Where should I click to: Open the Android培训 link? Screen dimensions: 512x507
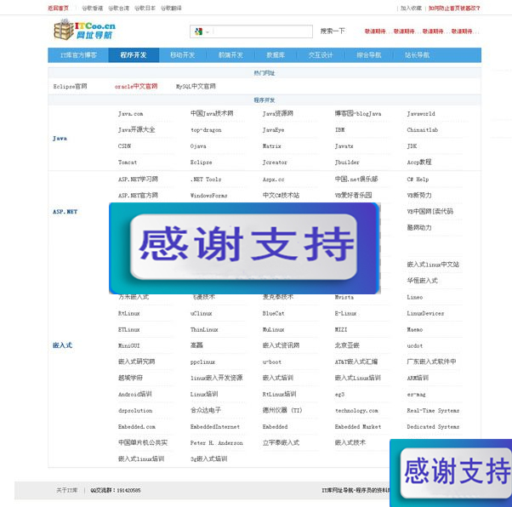135,394
